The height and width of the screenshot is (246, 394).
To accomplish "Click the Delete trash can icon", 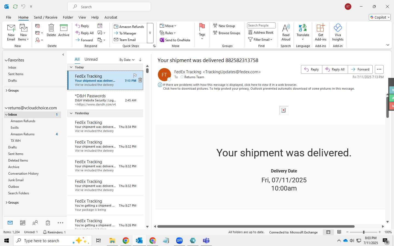I will (51, 30).
